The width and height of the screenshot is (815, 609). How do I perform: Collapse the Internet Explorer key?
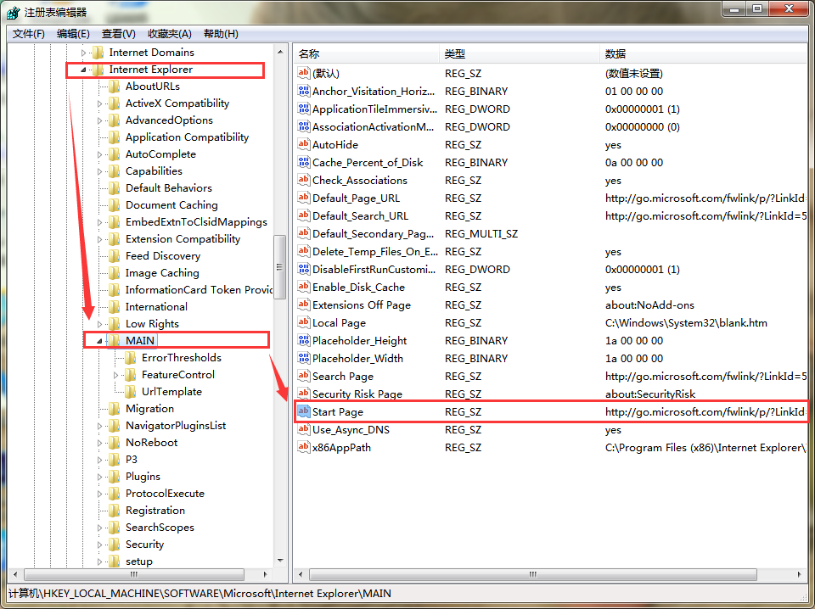pyautogui.click(x=83, y=70)
